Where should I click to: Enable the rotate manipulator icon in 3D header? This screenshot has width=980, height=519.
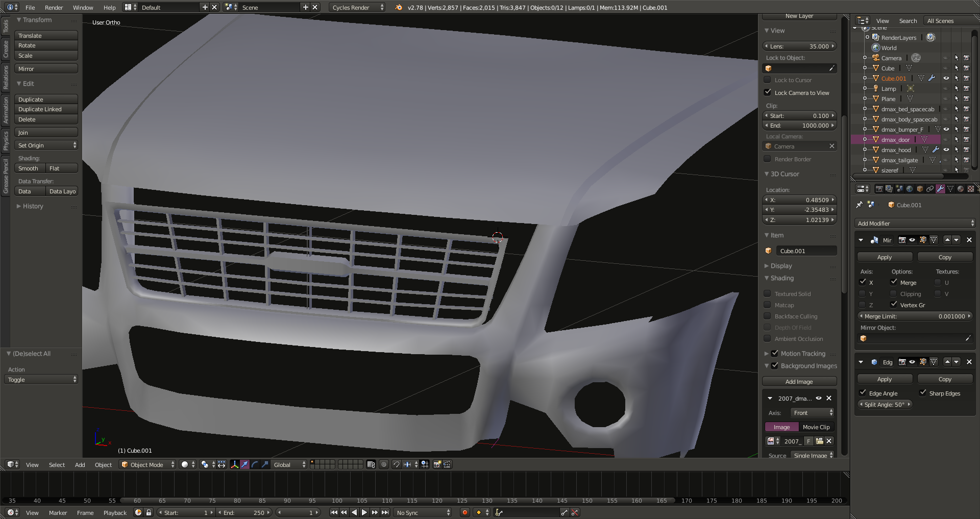(255, 464)
